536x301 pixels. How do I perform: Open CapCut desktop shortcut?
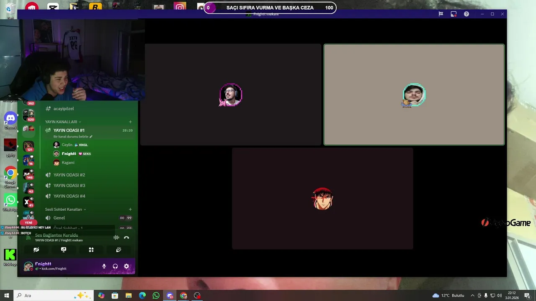[x=53, y=7]
